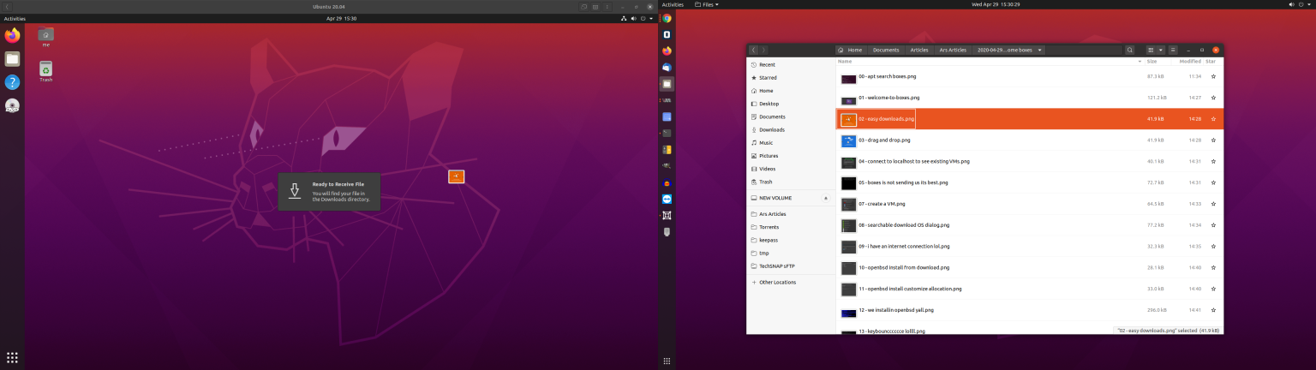Click the dragged orange thumbnail on the VM desktop

click(x=457, y=176)
